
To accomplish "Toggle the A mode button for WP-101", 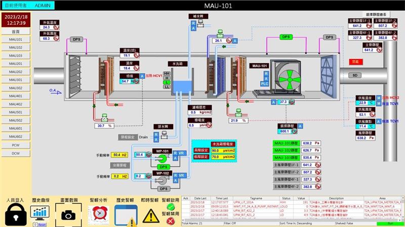I will 175,158.
